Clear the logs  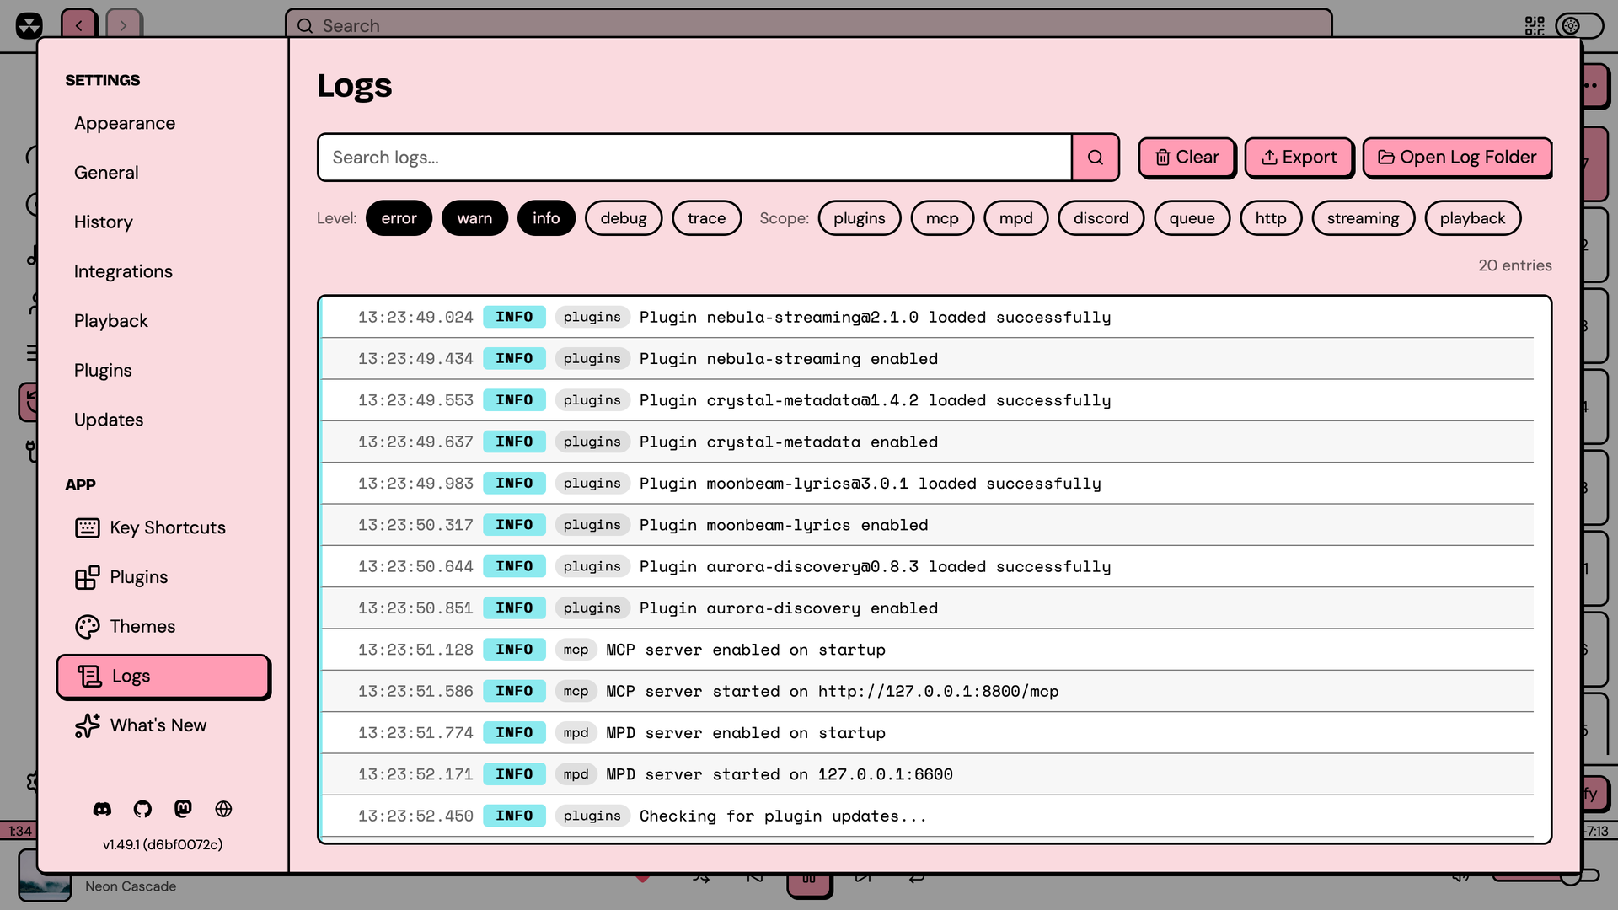[1187, 158]
